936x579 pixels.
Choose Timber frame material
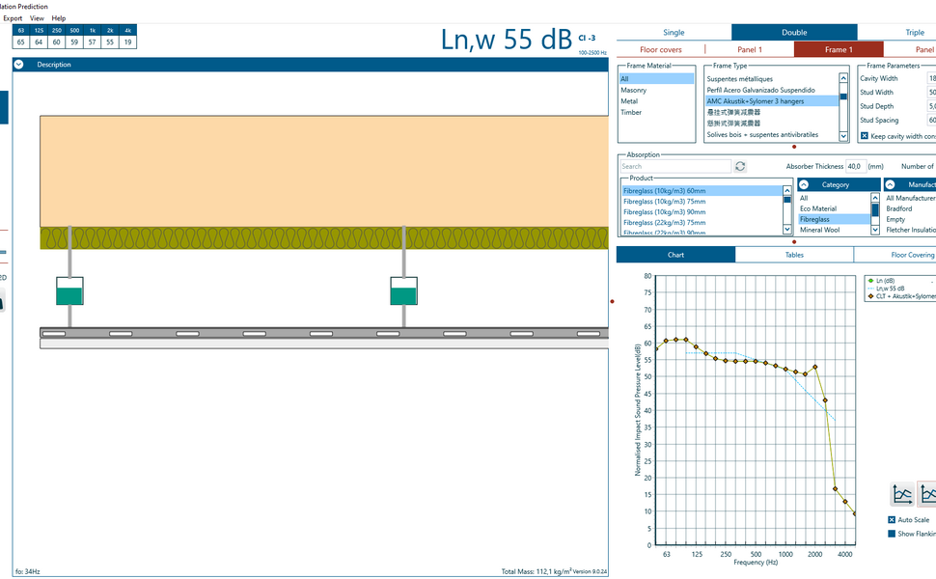click(631, 113)
